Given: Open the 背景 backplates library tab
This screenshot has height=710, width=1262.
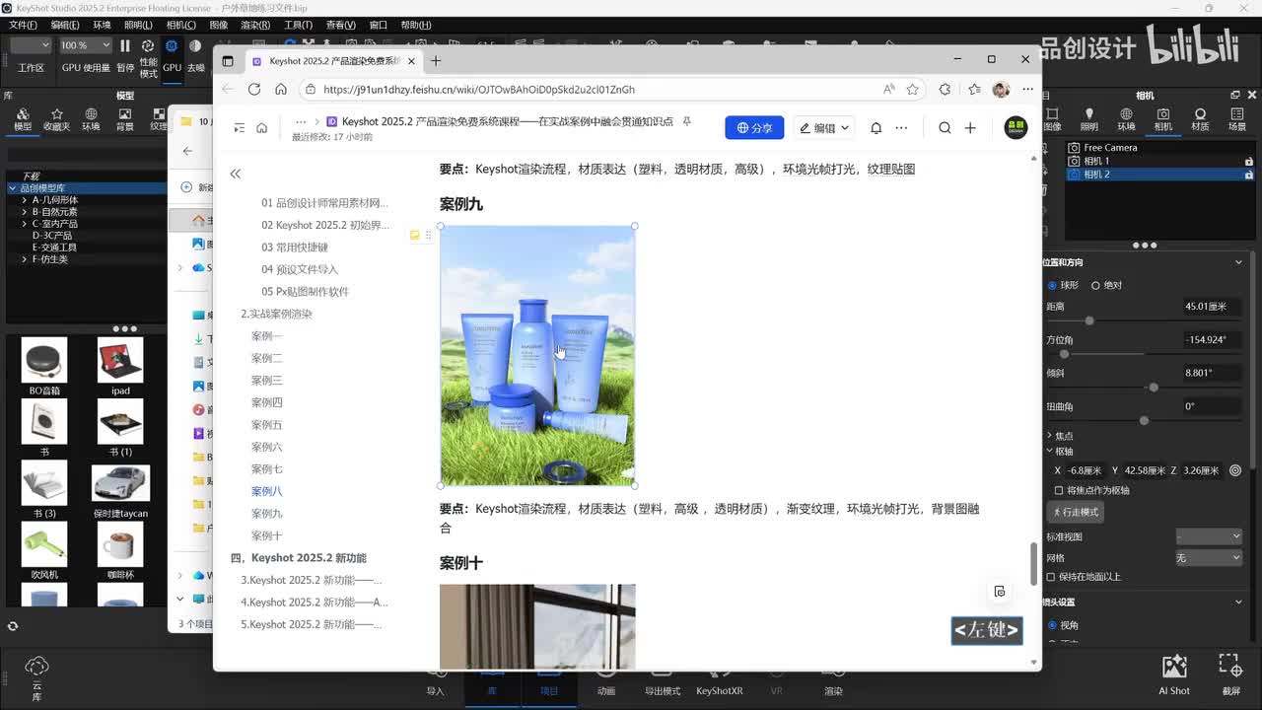Looking at the screenshot, I should click(125, 119).
